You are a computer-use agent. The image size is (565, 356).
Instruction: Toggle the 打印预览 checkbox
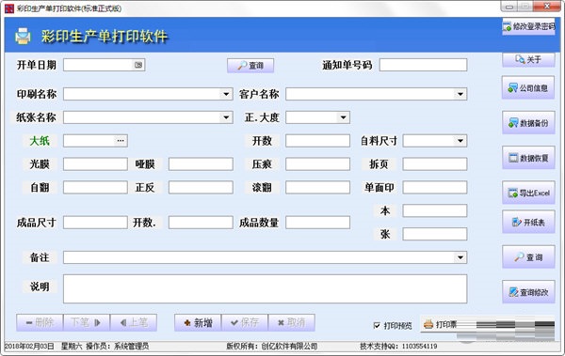[377, 325]
